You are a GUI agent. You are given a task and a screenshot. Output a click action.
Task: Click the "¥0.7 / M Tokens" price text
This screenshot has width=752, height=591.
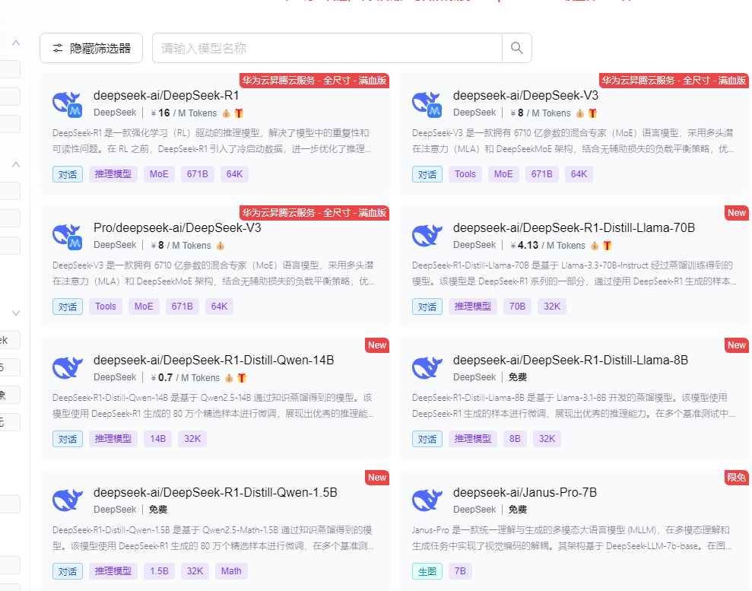[185, 378]
